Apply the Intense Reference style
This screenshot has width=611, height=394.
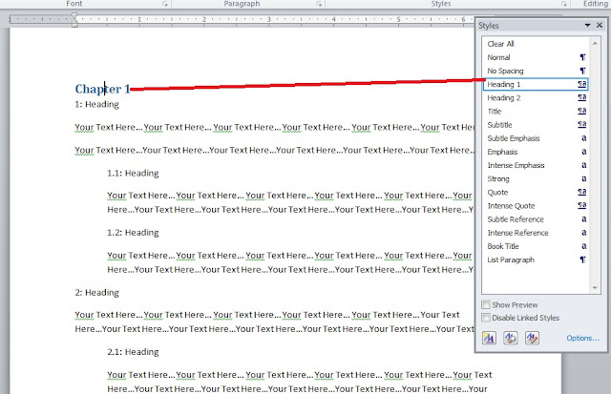[x=536, y=233]
